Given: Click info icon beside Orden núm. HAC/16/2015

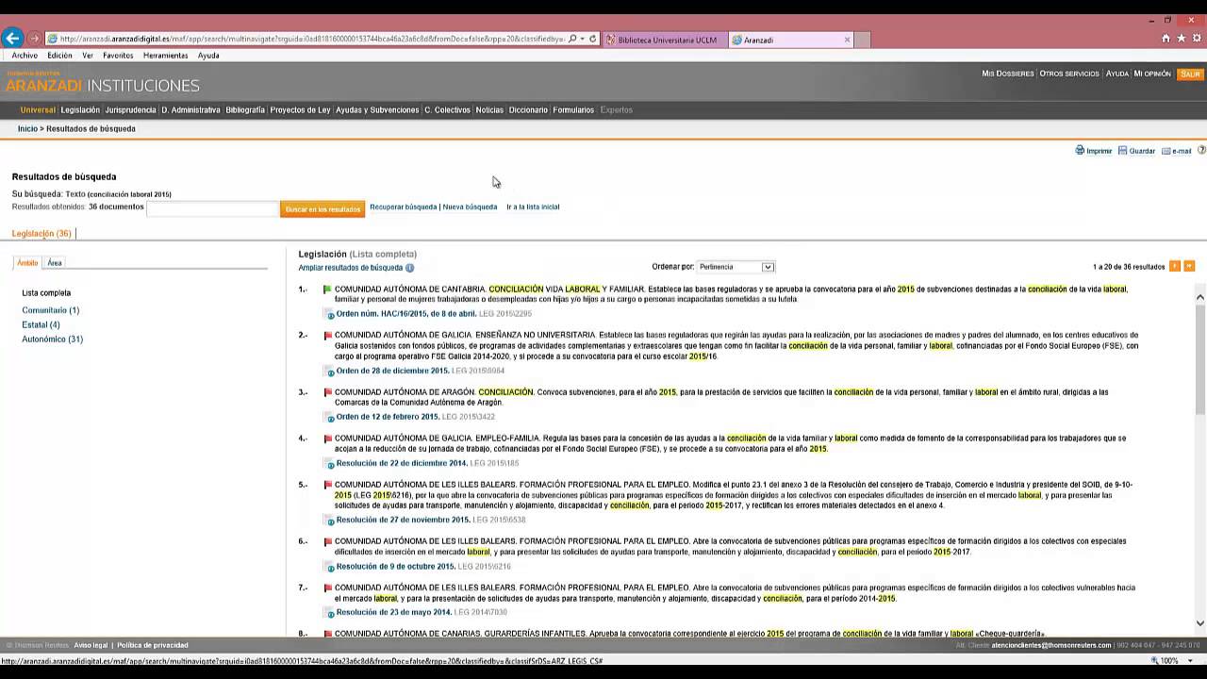Looking at the screenshot, I should (331, 315).
